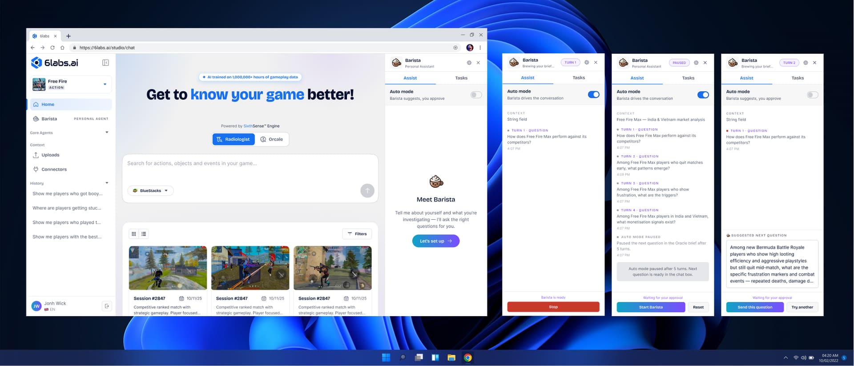This screenshot has height=366, width=854.
Task: Click the browser home icon
Action: point(62,48)
